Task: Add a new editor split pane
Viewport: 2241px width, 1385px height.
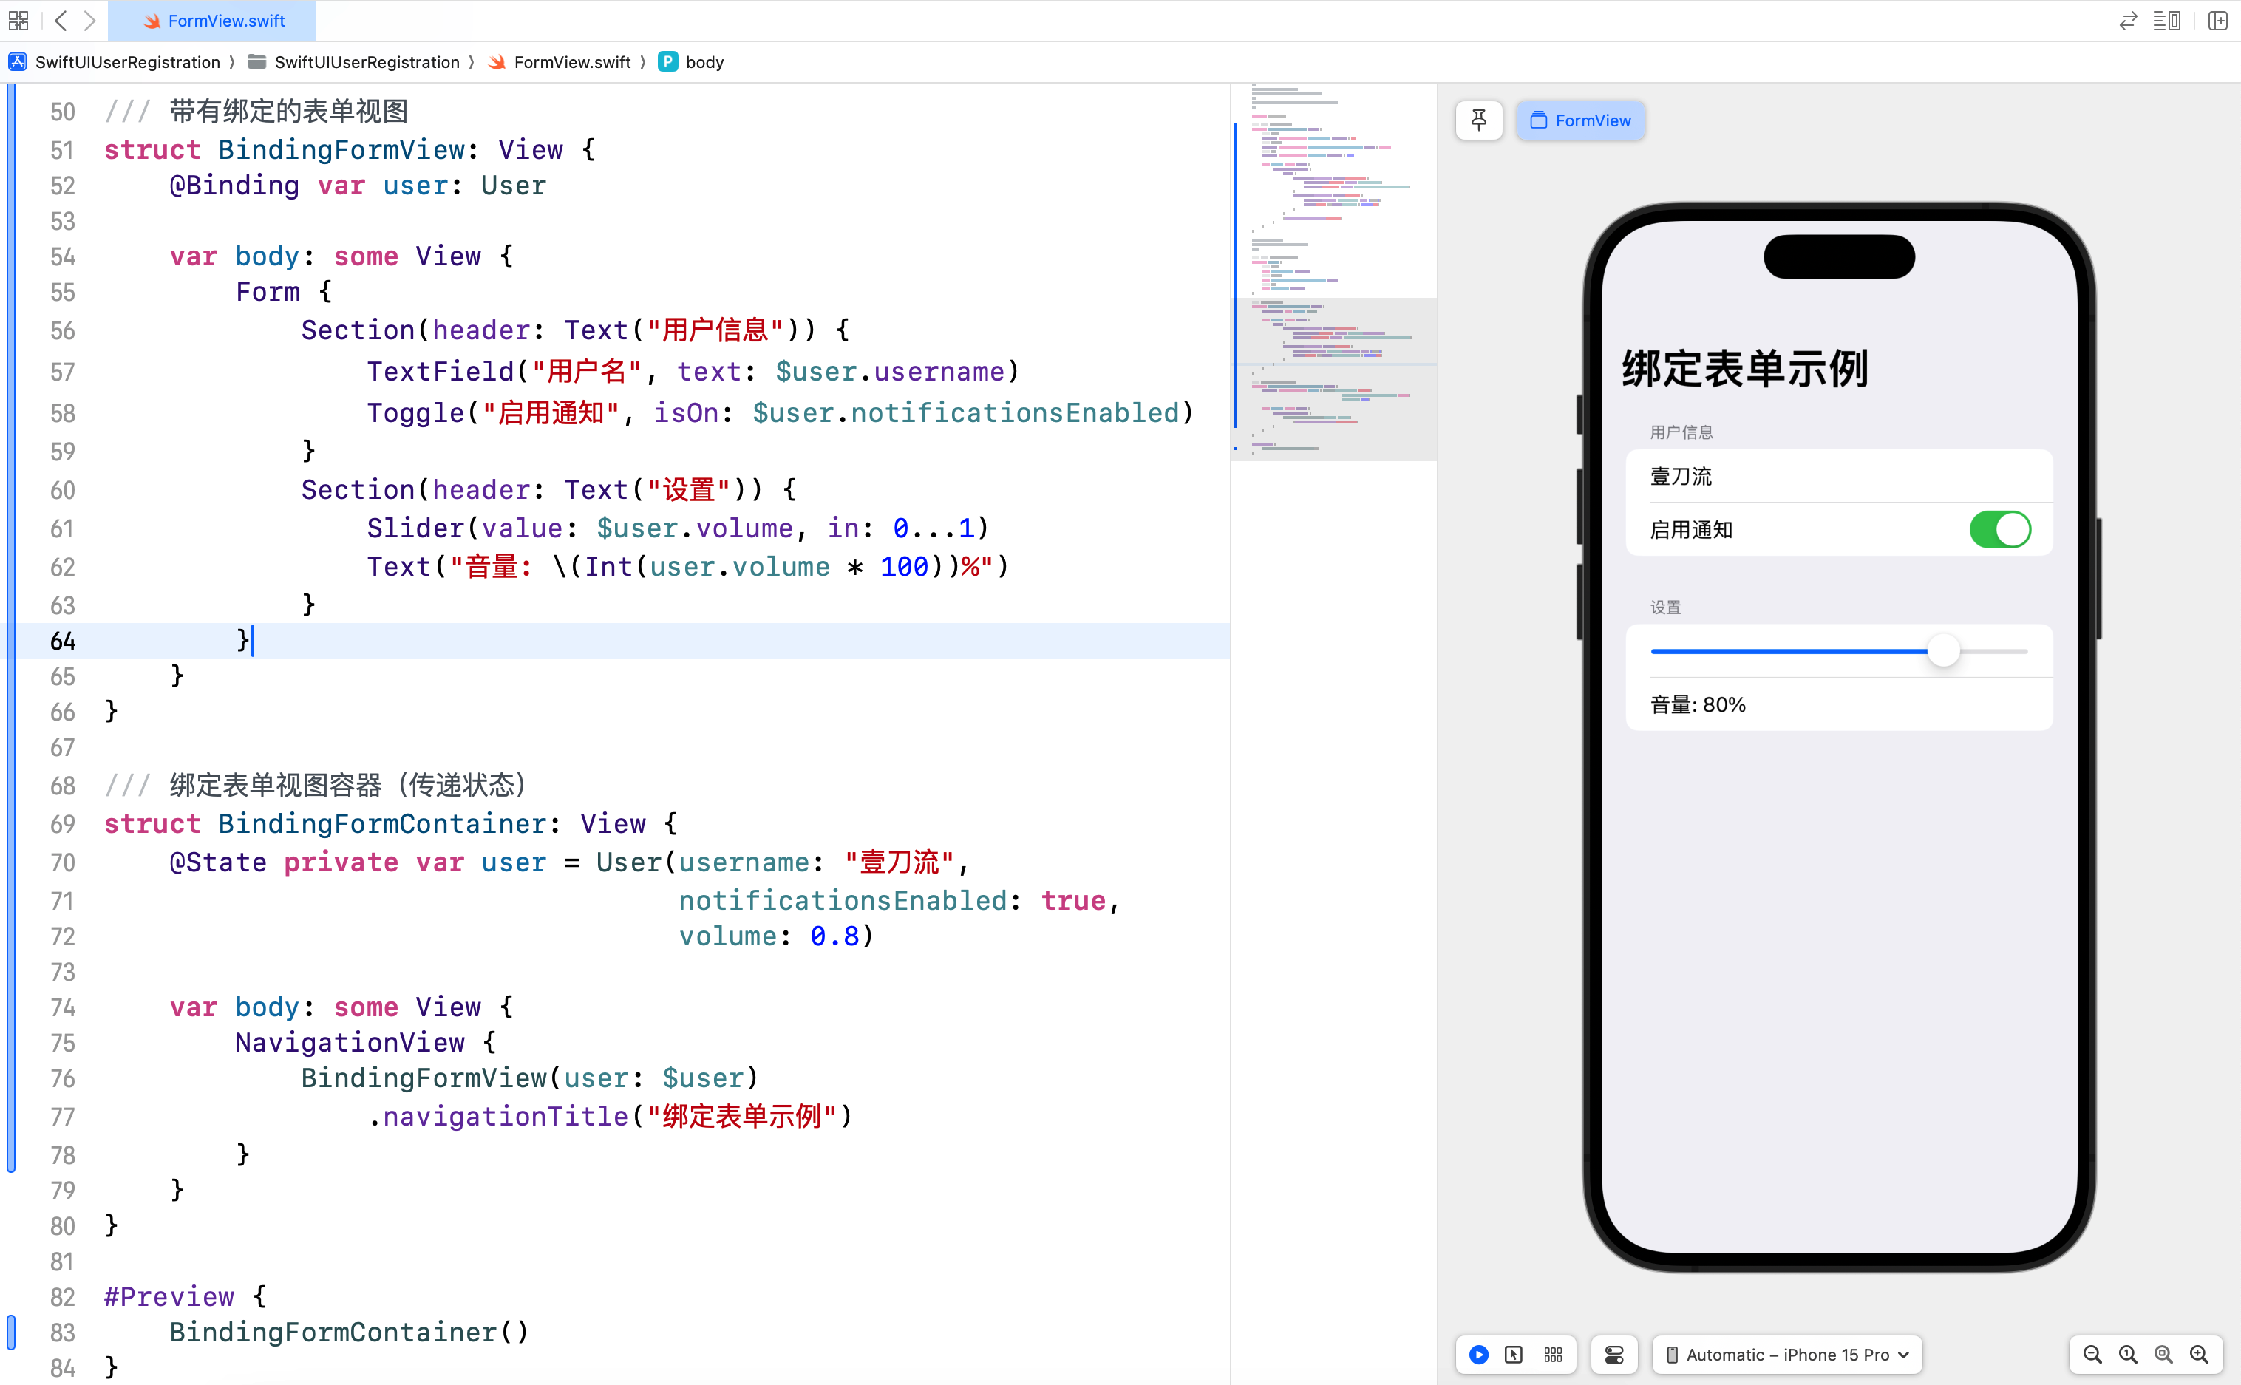Action: (x=2217, y=20)
